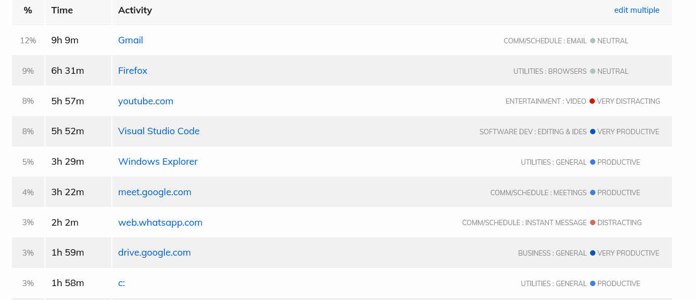Open the youtube.com activity link
The height and width of the screenshot is (300, 696).
(x=146, y=101)
